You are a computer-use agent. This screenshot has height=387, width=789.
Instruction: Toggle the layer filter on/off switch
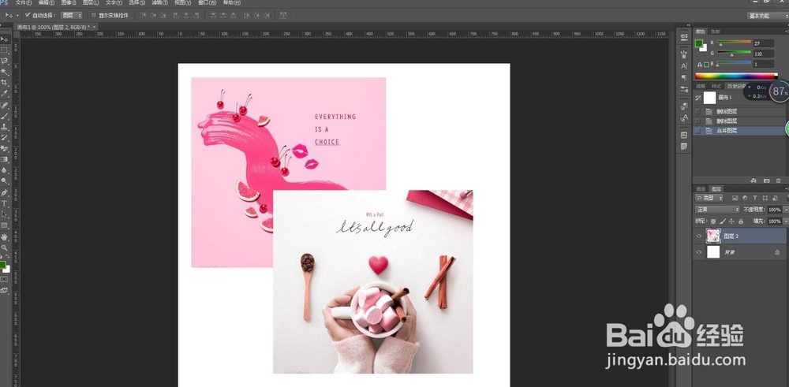coord(787,198)
